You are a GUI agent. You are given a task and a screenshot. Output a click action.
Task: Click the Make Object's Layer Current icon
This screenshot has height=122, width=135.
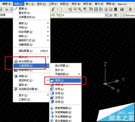tap(111, 15)
